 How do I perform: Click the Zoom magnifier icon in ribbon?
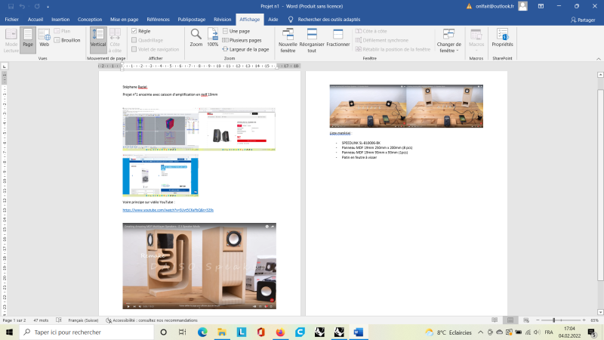196,35
